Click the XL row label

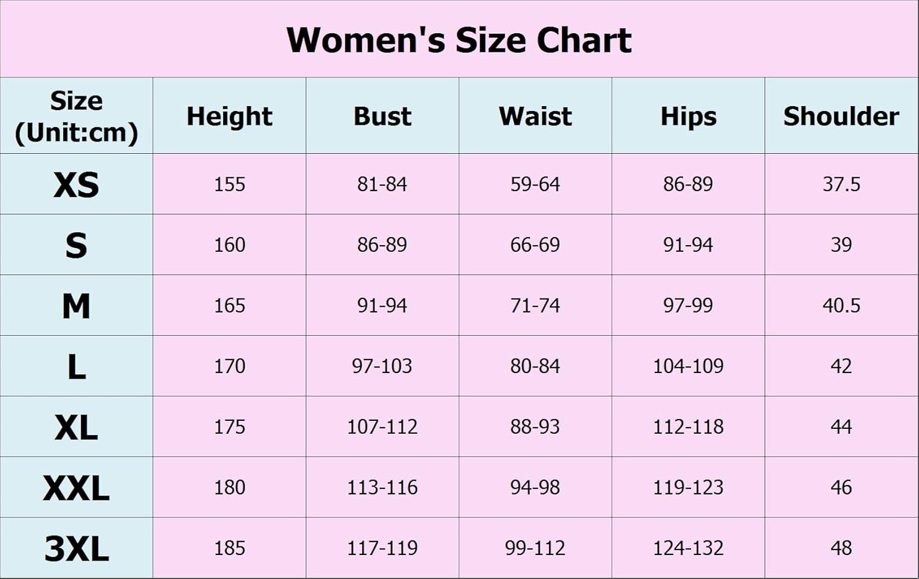point(76,427)
